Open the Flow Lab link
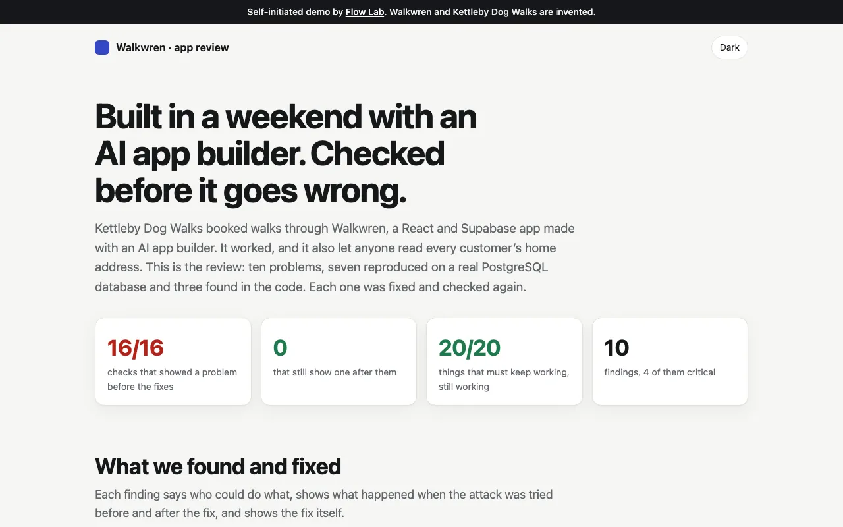The height and width of the screenshot is (527, 843). coord(365,12)
